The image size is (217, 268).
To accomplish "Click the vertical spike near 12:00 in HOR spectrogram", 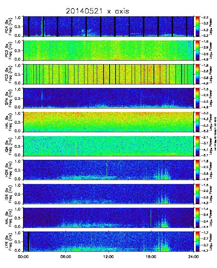I will coord(107,171).
